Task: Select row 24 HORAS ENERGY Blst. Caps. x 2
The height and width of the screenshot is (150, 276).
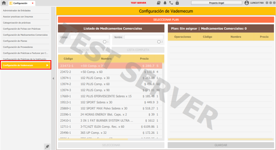Action: point(110,114)
